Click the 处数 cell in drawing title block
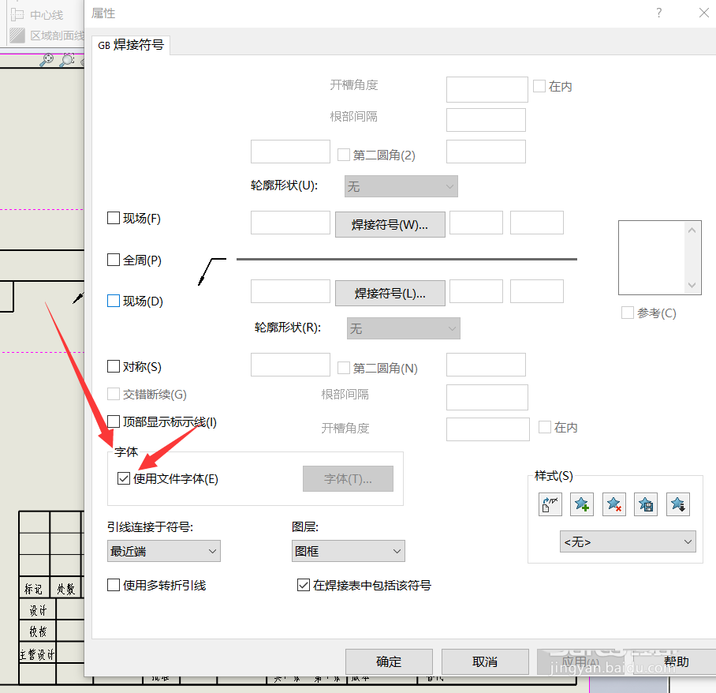716x693 pixels. (65, 588)
